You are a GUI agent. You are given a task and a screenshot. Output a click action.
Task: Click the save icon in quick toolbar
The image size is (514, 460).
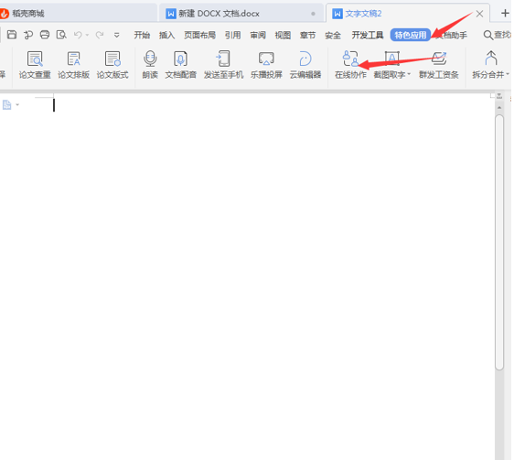tap(12, 35)
